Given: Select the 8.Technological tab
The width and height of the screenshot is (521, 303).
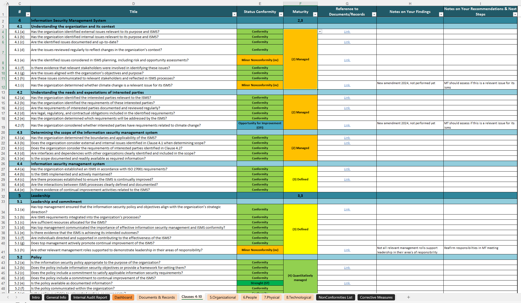Looking at the screenshot, I should (x=299, y=297).
